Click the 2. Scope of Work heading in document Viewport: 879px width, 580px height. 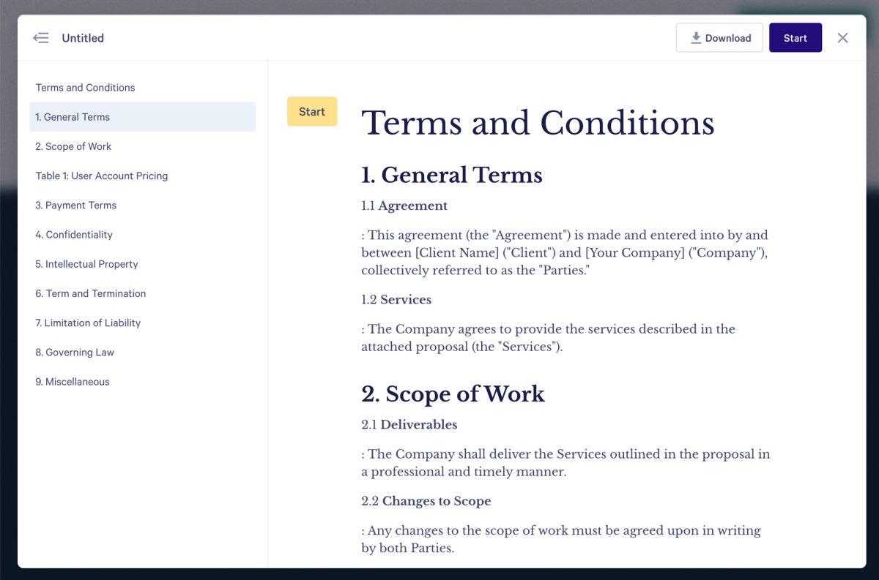point(453,394)
